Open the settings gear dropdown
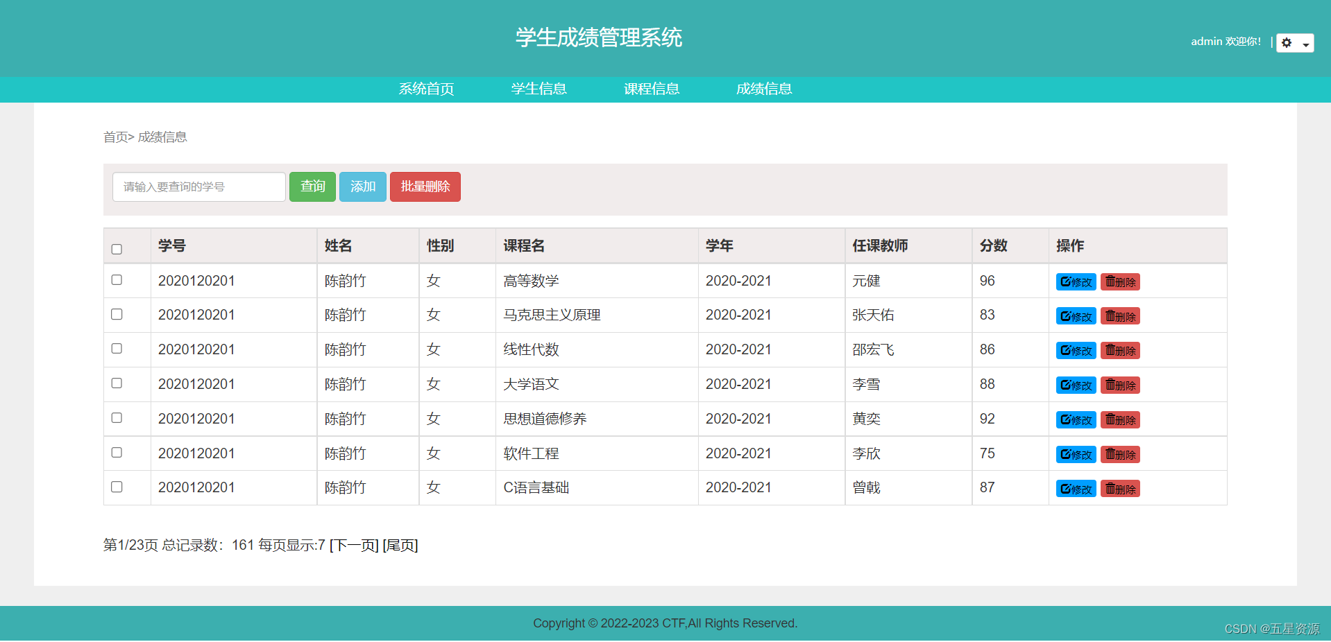The image size is (1331, 642). [1295, 43]
